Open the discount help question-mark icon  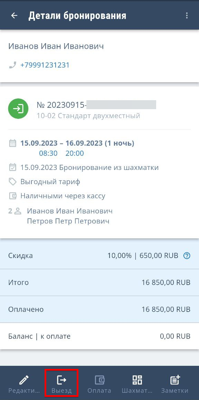pyautogui.click(x=187, y=256)
